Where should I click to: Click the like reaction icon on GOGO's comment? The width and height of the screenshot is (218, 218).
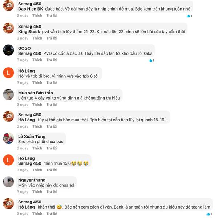pyautogui.click(x=150, y=60)
